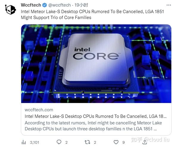Click tweet text about LGA 1851
This screenshot has width=174, height=147.
(x=92, y=15)
